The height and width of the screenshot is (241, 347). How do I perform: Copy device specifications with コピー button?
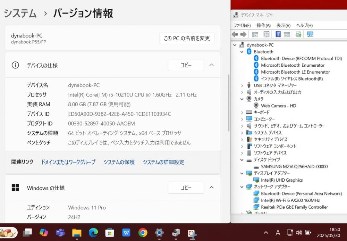tap(186, 65)
